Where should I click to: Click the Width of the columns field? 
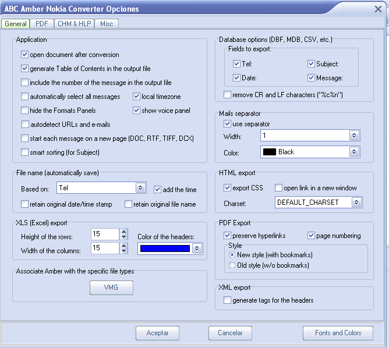(105, 248)
